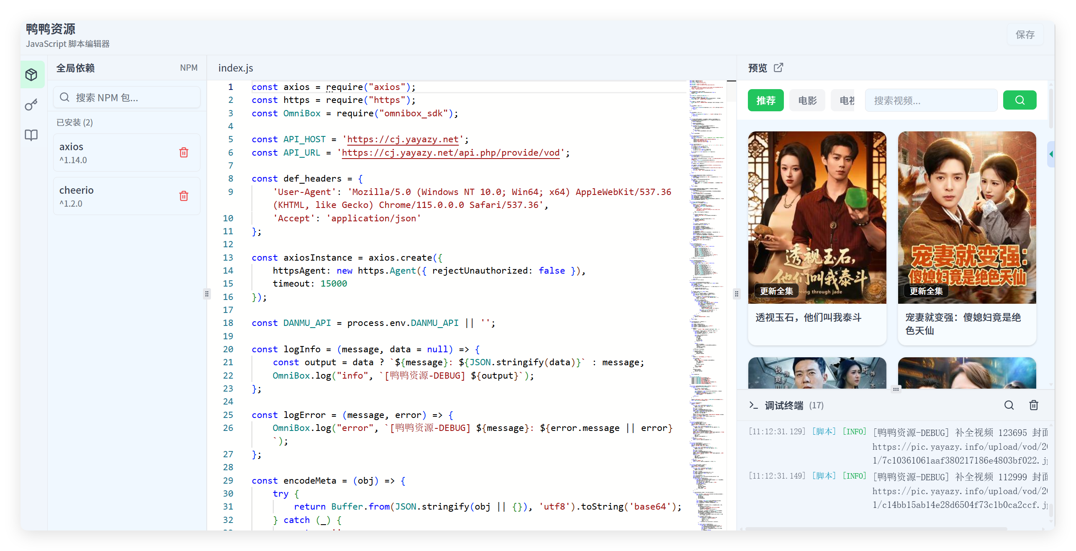1076x551 pixels.
Task: Grab the splitter handle above debug terminal
Action: pos(896,389)
